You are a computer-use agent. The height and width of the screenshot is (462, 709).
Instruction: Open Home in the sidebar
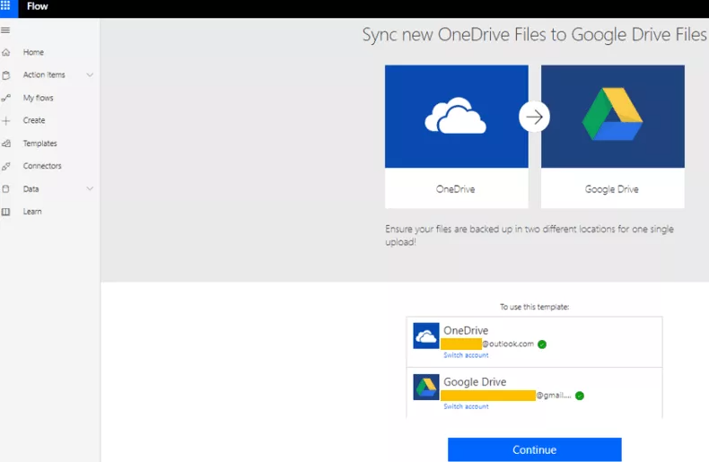pyautogui.click(x=33, y=52)
